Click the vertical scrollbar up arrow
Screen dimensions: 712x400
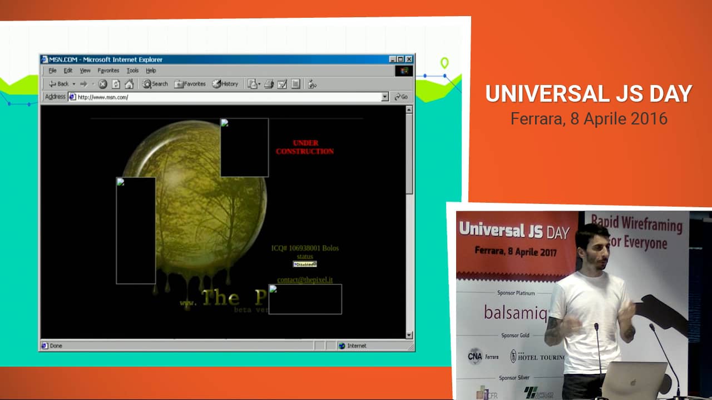[x=409, y=110]
